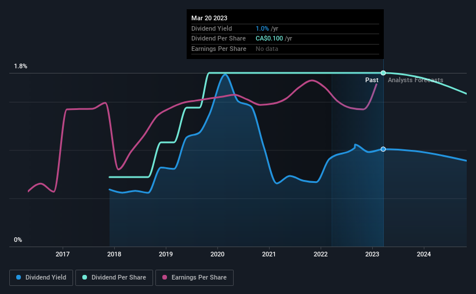The height and width of the screenshot is (294, 476).
Task: Click the Mar 20 2023 tooltip header
Action: coord(209,18)
